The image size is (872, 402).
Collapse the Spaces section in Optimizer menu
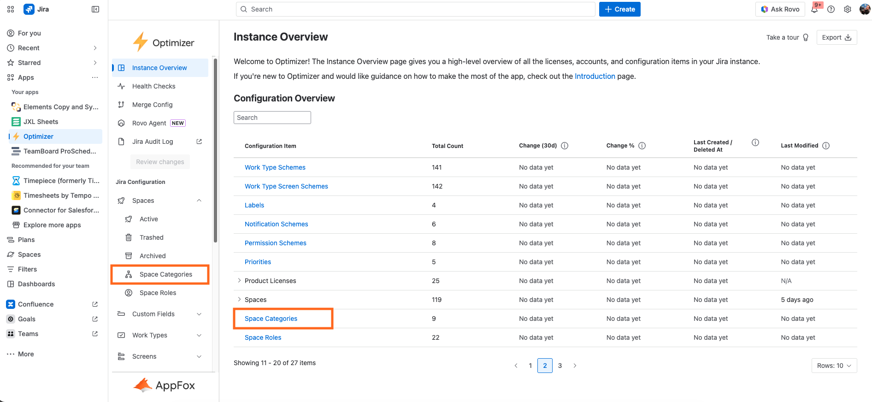[x=199, y=201]
